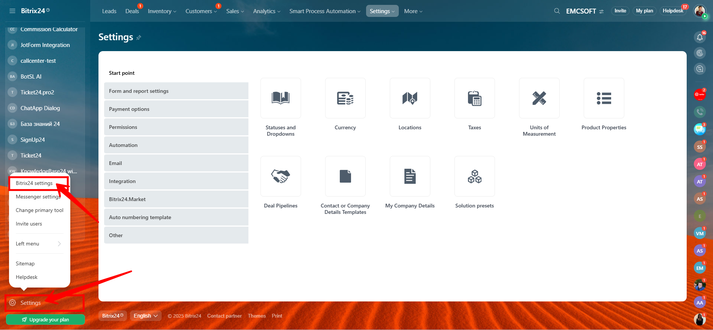Select Auto numbering template section

click(x=176, y=217)
